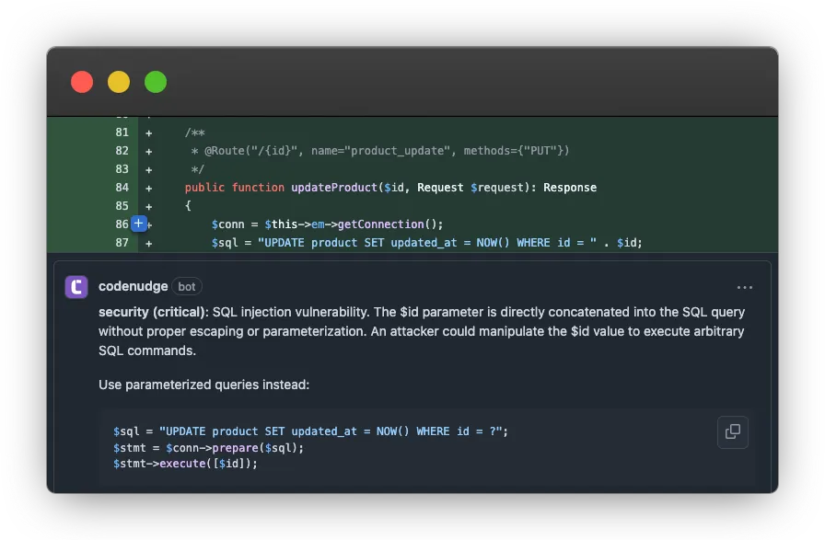The height and width of the screenshot is (540, 825).
Task: Click the bot badge beside codenudge
Action: (x=187, y=286)
